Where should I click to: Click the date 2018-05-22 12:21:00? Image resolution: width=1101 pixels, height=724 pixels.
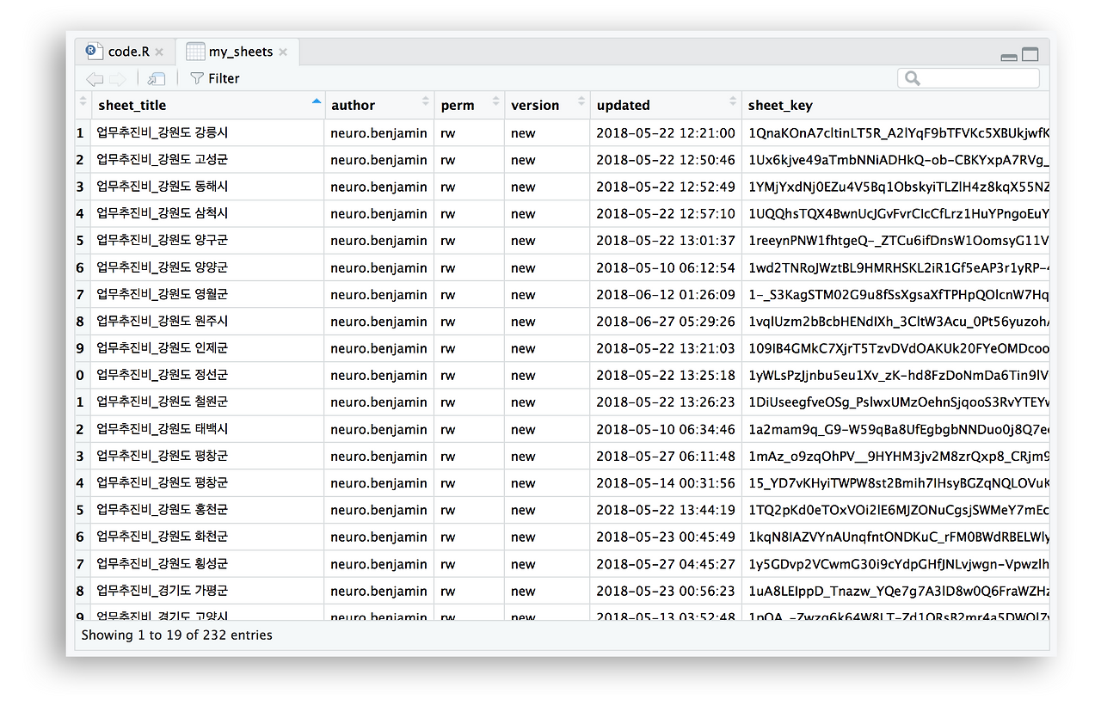click(666, 133)
